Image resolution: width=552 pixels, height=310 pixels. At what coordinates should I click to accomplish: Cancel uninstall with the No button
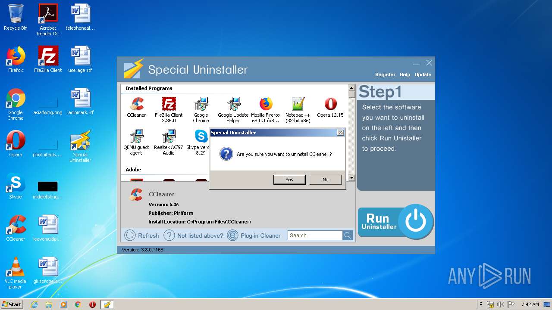[x=326, y=180]
